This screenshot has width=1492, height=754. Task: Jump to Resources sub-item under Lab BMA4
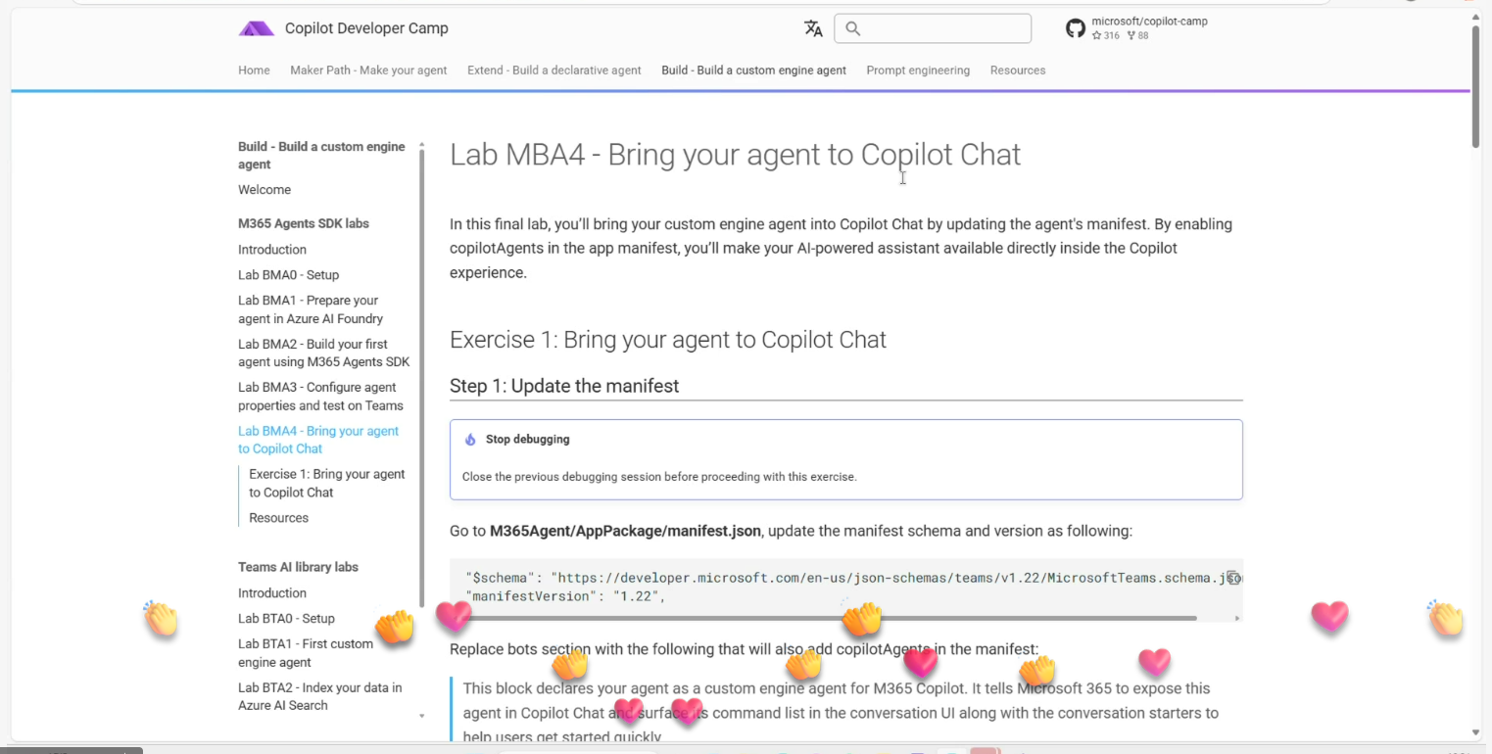pyautogui.click(x=278, y=518)
